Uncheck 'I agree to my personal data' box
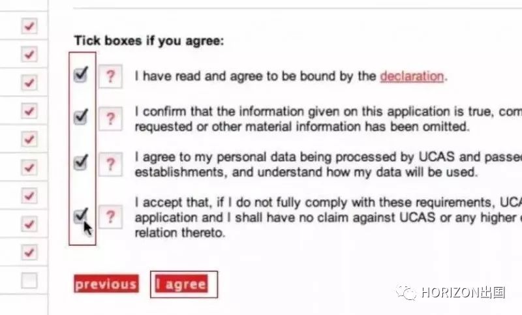The height and width of the screenshot is (315, 522). pos(81,162)
